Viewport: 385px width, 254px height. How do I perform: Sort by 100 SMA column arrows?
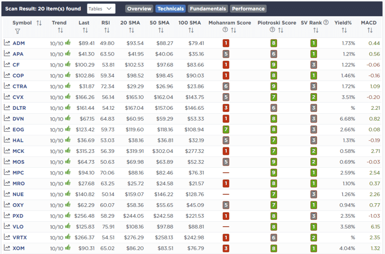191,30
